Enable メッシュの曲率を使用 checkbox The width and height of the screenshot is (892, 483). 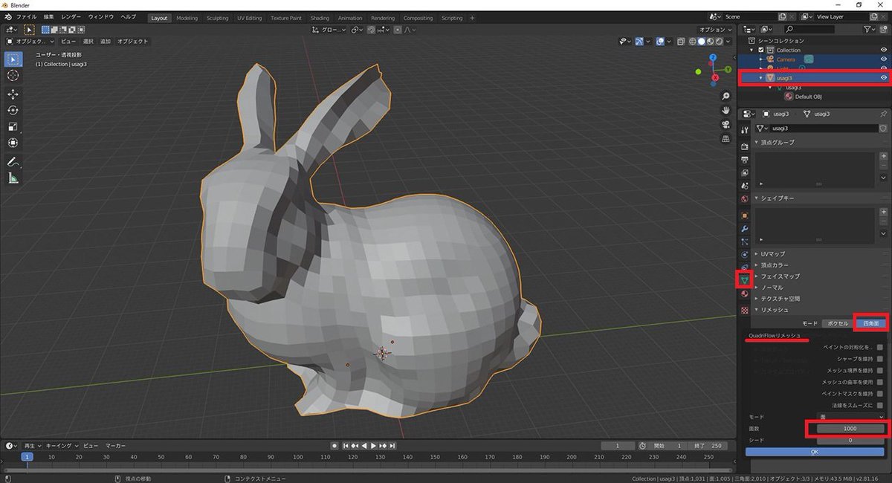880,382
